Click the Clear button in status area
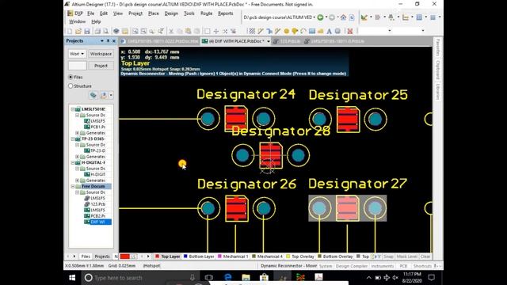Viewport: 507px width, 285px height. point(425,256)
